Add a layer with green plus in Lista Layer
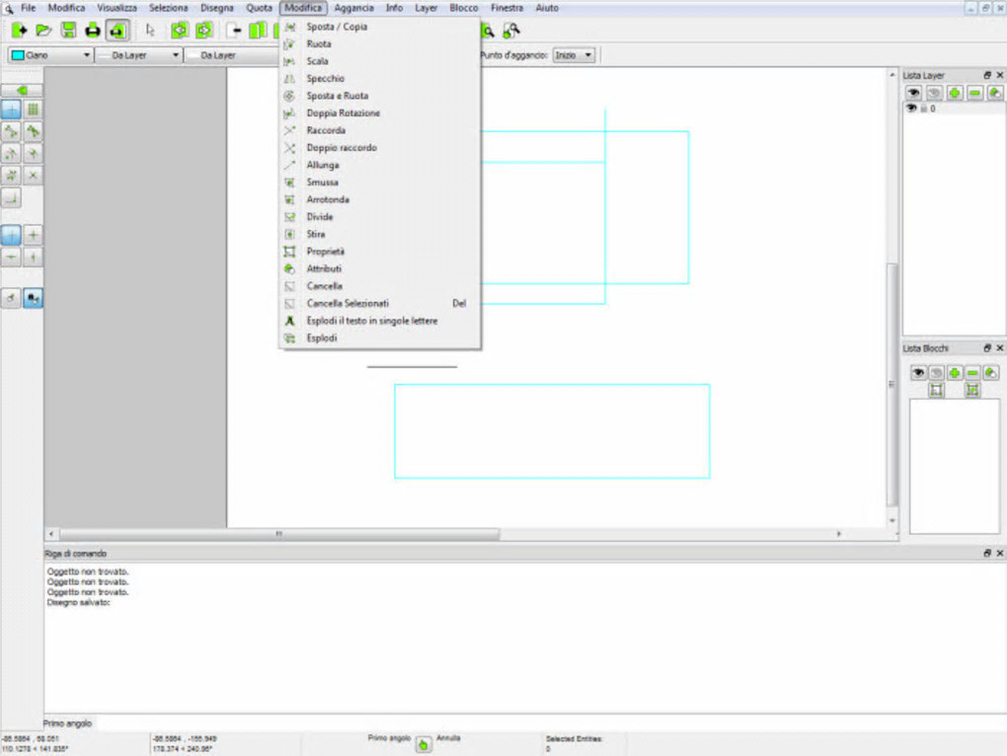1007x756 pixels. (x=955, y=93)
